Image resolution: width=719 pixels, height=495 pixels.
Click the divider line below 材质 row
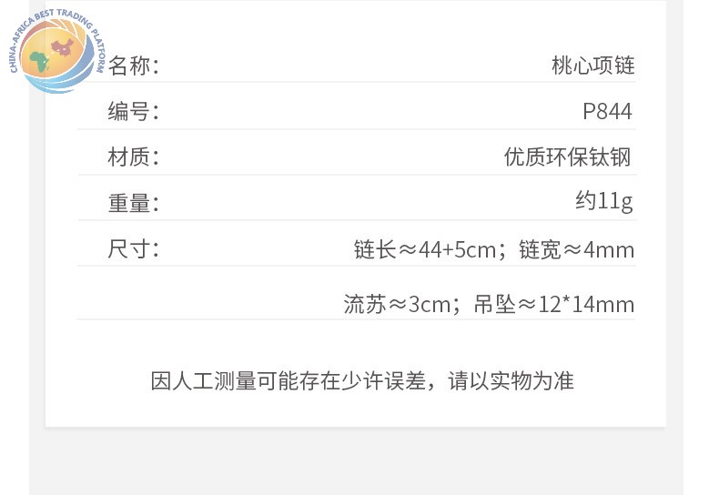[x=357, y=175]
